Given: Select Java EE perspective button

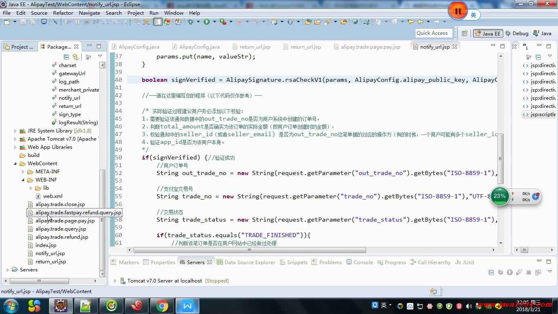Looking at the screenshot, I should [488, 34].
